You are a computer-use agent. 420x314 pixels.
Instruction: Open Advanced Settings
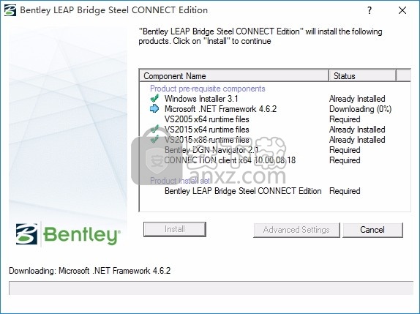pyautogui.click(x=296, y=230)
